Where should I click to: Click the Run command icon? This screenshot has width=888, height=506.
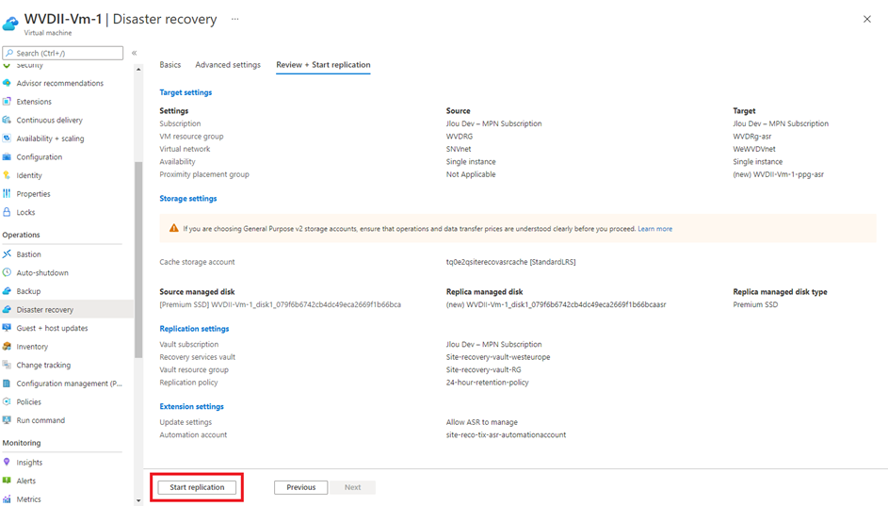[x=7, y=420]
